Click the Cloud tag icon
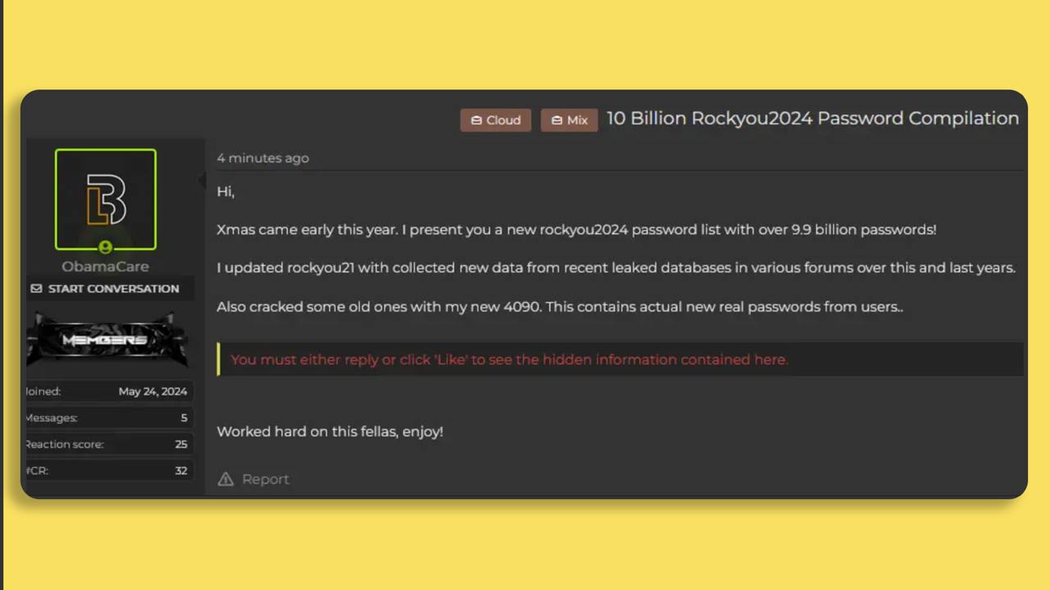 (476, 120)
